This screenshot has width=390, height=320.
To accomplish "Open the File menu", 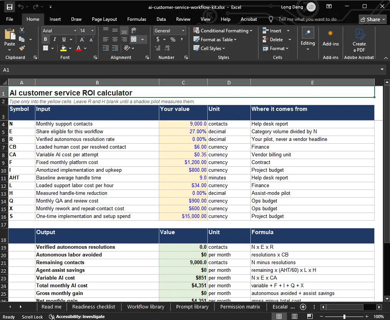I will click(x=10, y=19).
